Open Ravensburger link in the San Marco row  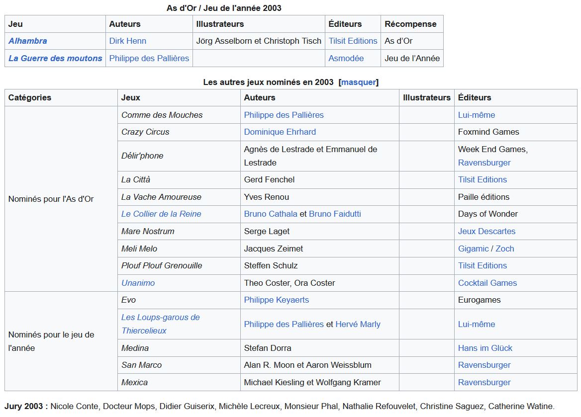484,365
